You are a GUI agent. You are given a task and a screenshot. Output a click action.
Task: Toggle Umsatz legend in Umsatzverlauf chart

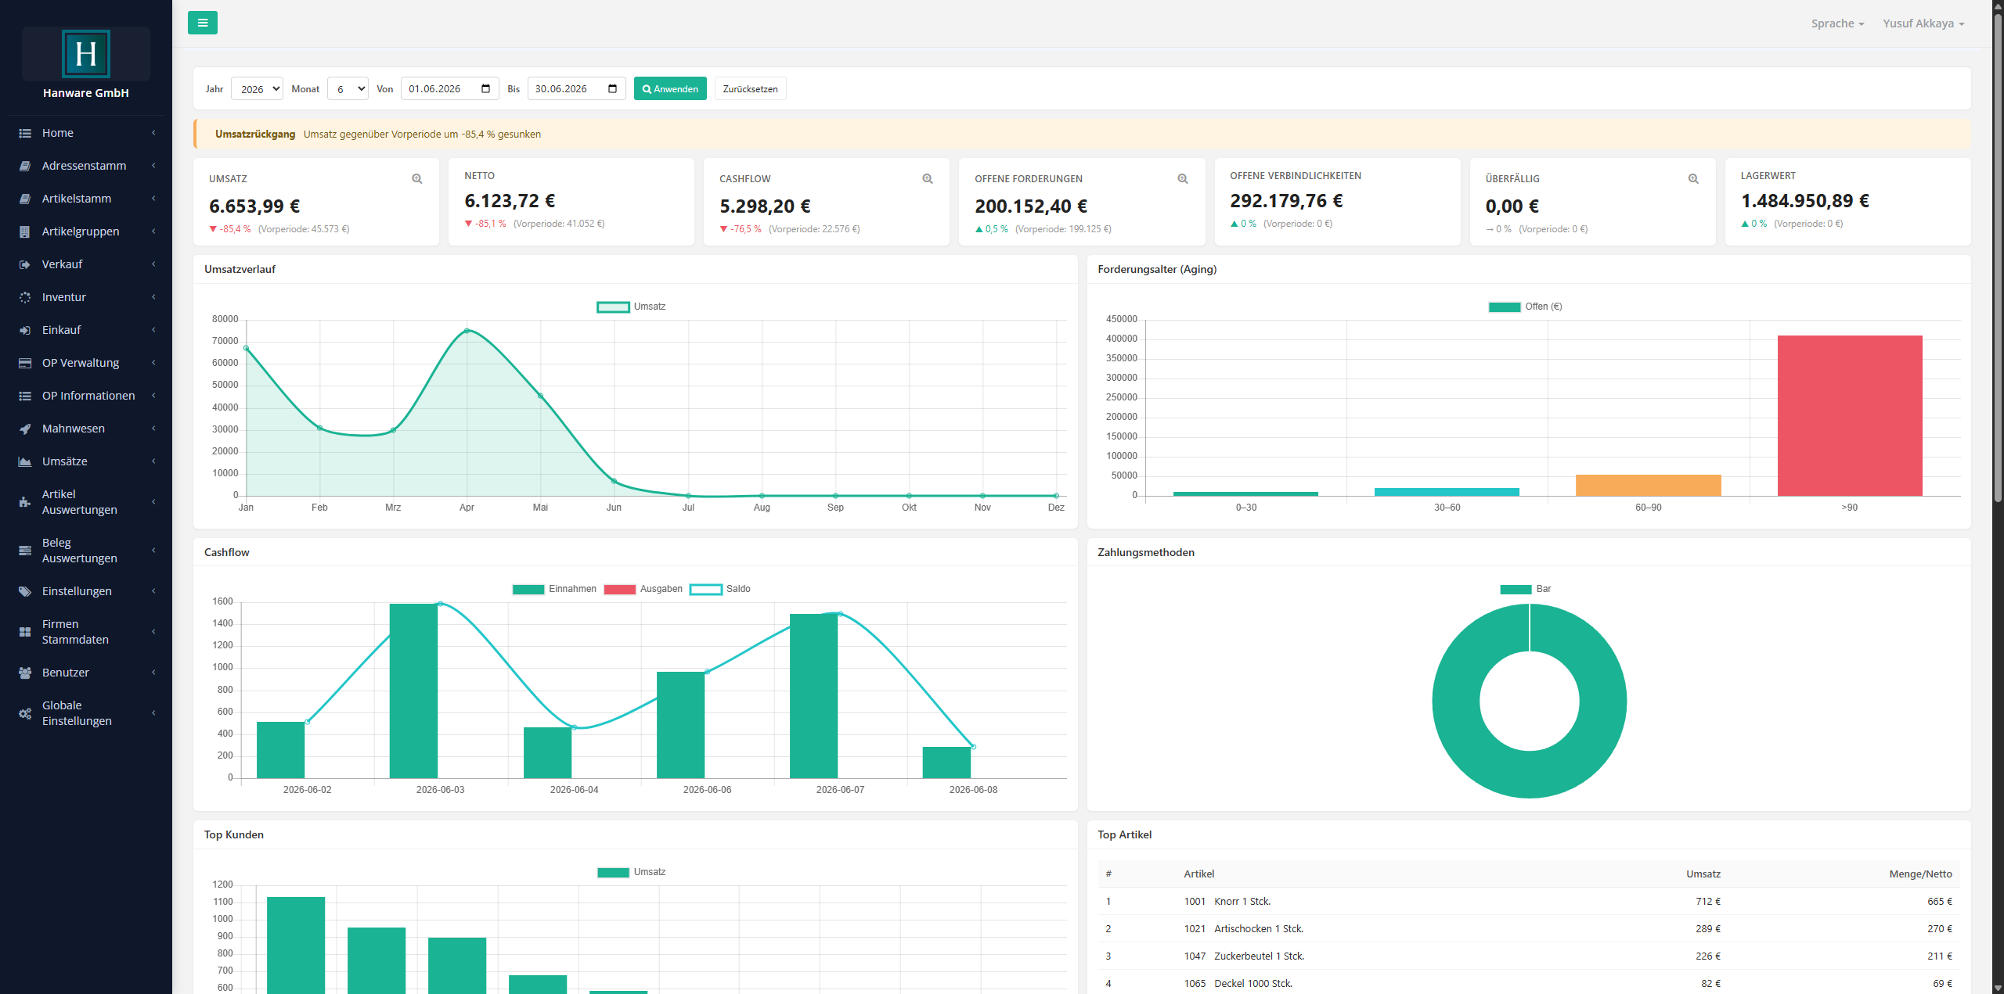tap(631, 307)
